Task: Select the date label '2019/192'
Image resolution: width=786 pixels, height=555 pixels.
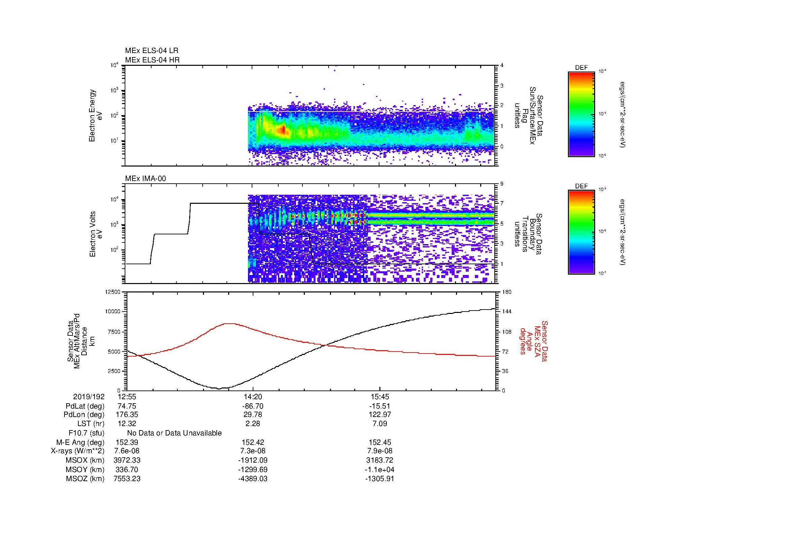Action: tap(89, 397)
